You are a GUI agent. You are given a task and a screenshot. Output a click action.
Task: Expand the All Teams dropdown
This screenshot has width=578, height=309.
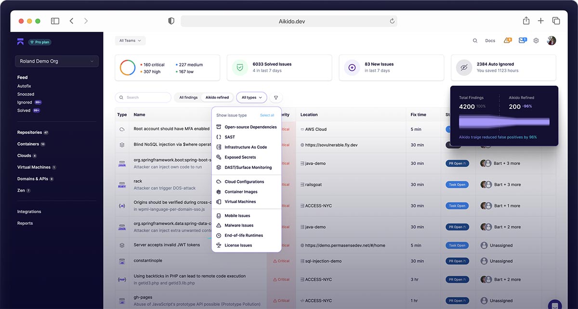click(x=130, y=41)
